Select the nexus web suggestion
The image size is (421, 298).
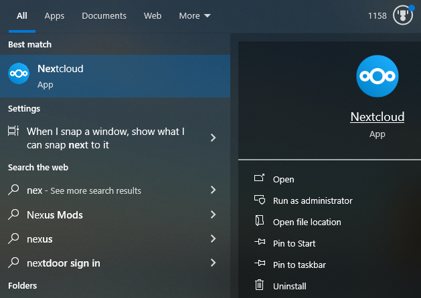pyautogui.click(x=115, y=239)
